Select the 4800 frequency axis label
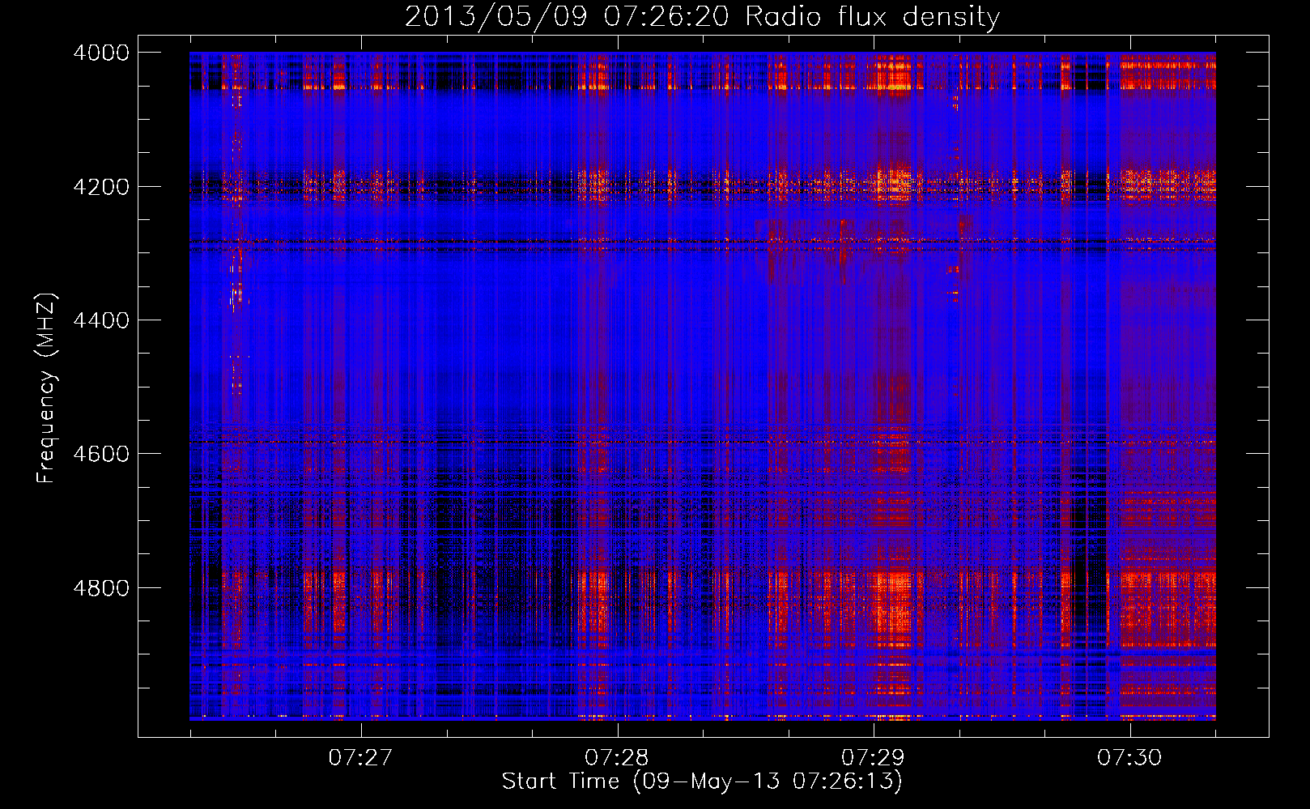The width and height of the screenshot is (1310, 809). pyautogui.click(x=101, y=588)
